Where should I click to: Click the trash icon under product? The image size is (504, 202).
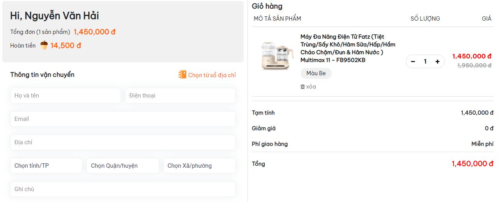point(302,87)
